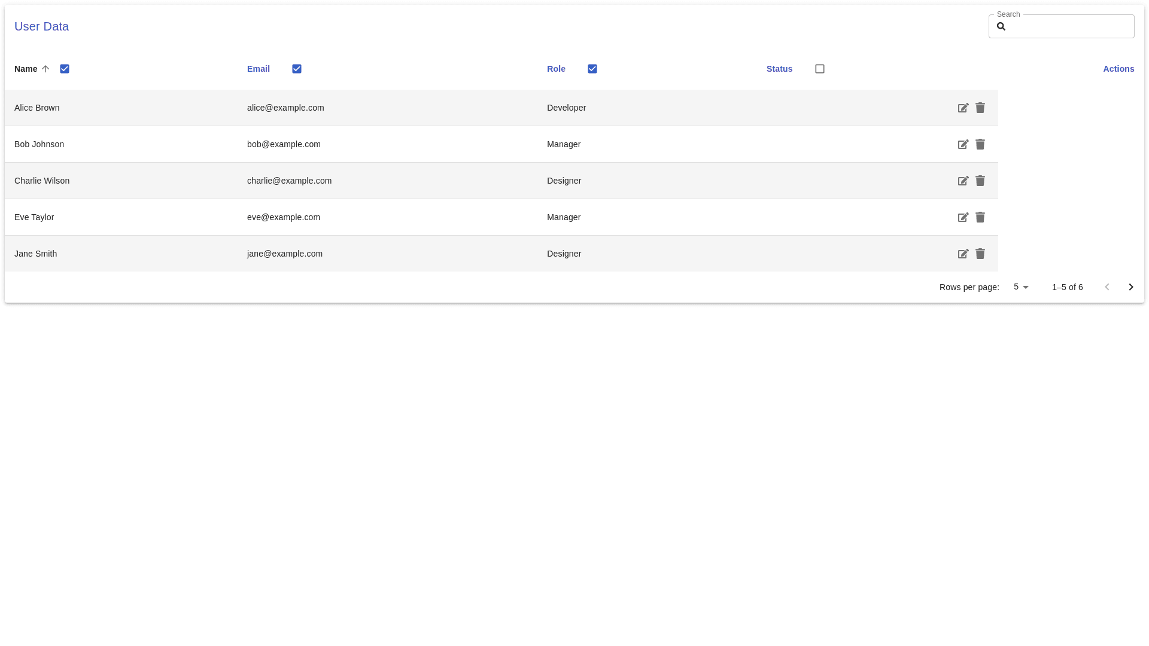Delete Jane Smith with trash icon
The width and height of the screenshot is (1149, 646).
coord(980,254)
